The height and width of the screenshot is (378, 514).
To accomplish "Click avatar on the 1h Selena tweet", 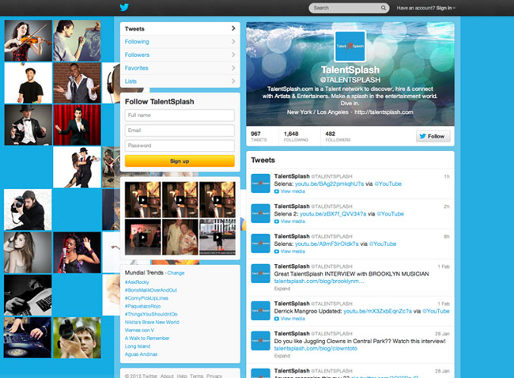I will coord(261,183).
